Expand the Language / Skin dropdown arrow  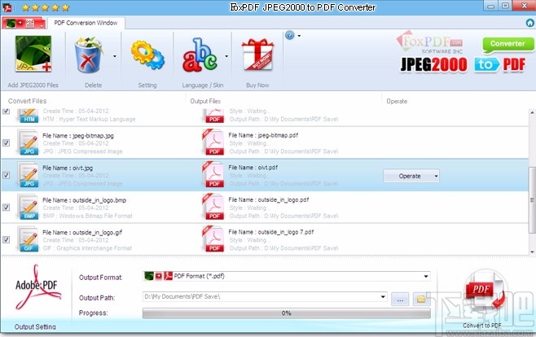226,56
